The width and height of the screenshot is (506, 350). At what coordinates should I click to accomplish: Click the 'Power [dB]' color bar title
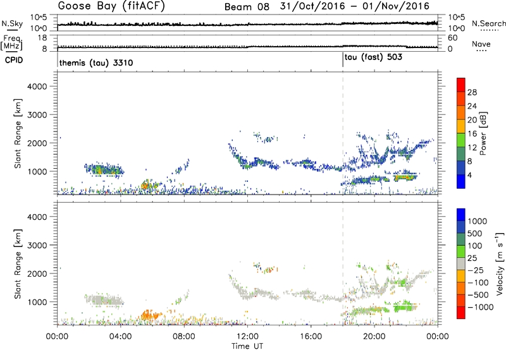coord(483,133)
